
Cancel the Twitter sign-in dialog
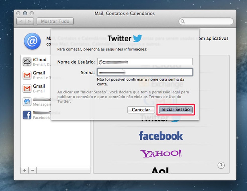[141, 110]
